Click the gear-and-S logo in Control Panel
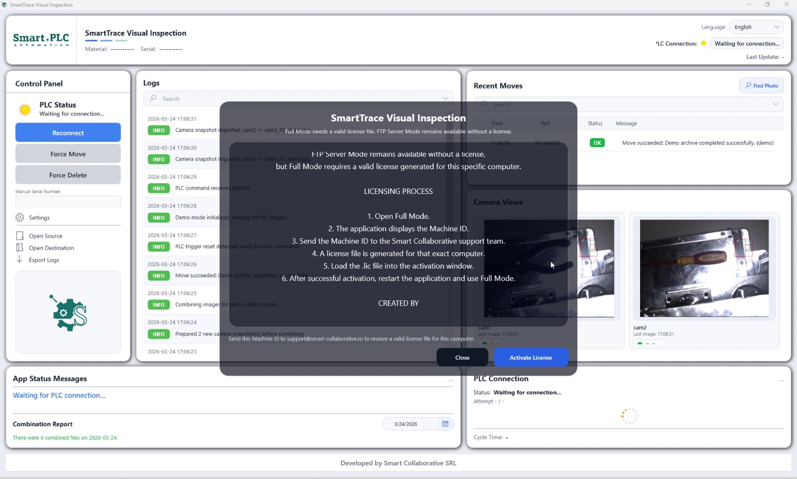The width and height of the screenshot is (797, 479). [x=68, y=312]
